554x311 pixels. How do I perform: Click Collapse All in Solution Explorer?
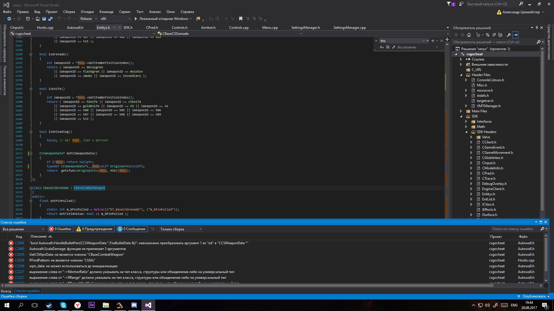click(x=494, y=35)
